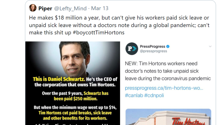Open the PressProgress logo avatar

click(x=132, y=49)
